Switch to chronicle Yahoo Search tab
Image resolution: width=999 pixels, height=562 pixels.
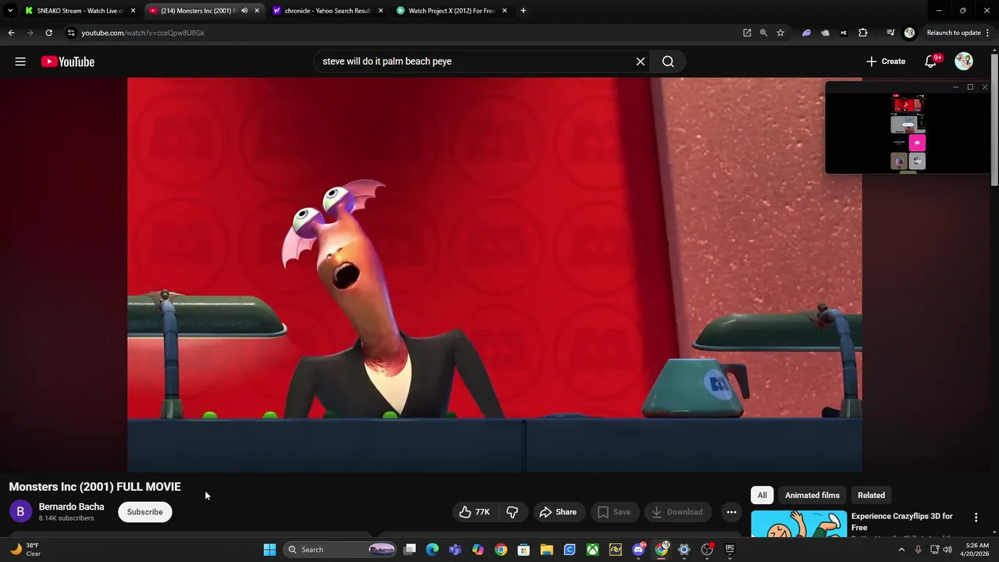coord(328,11)
